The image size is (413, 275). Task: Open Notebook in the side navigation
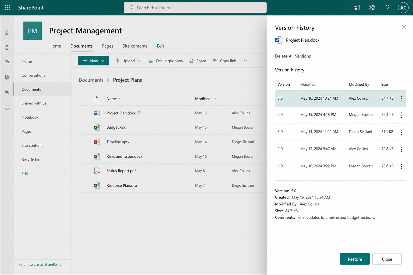click(30, 117)
